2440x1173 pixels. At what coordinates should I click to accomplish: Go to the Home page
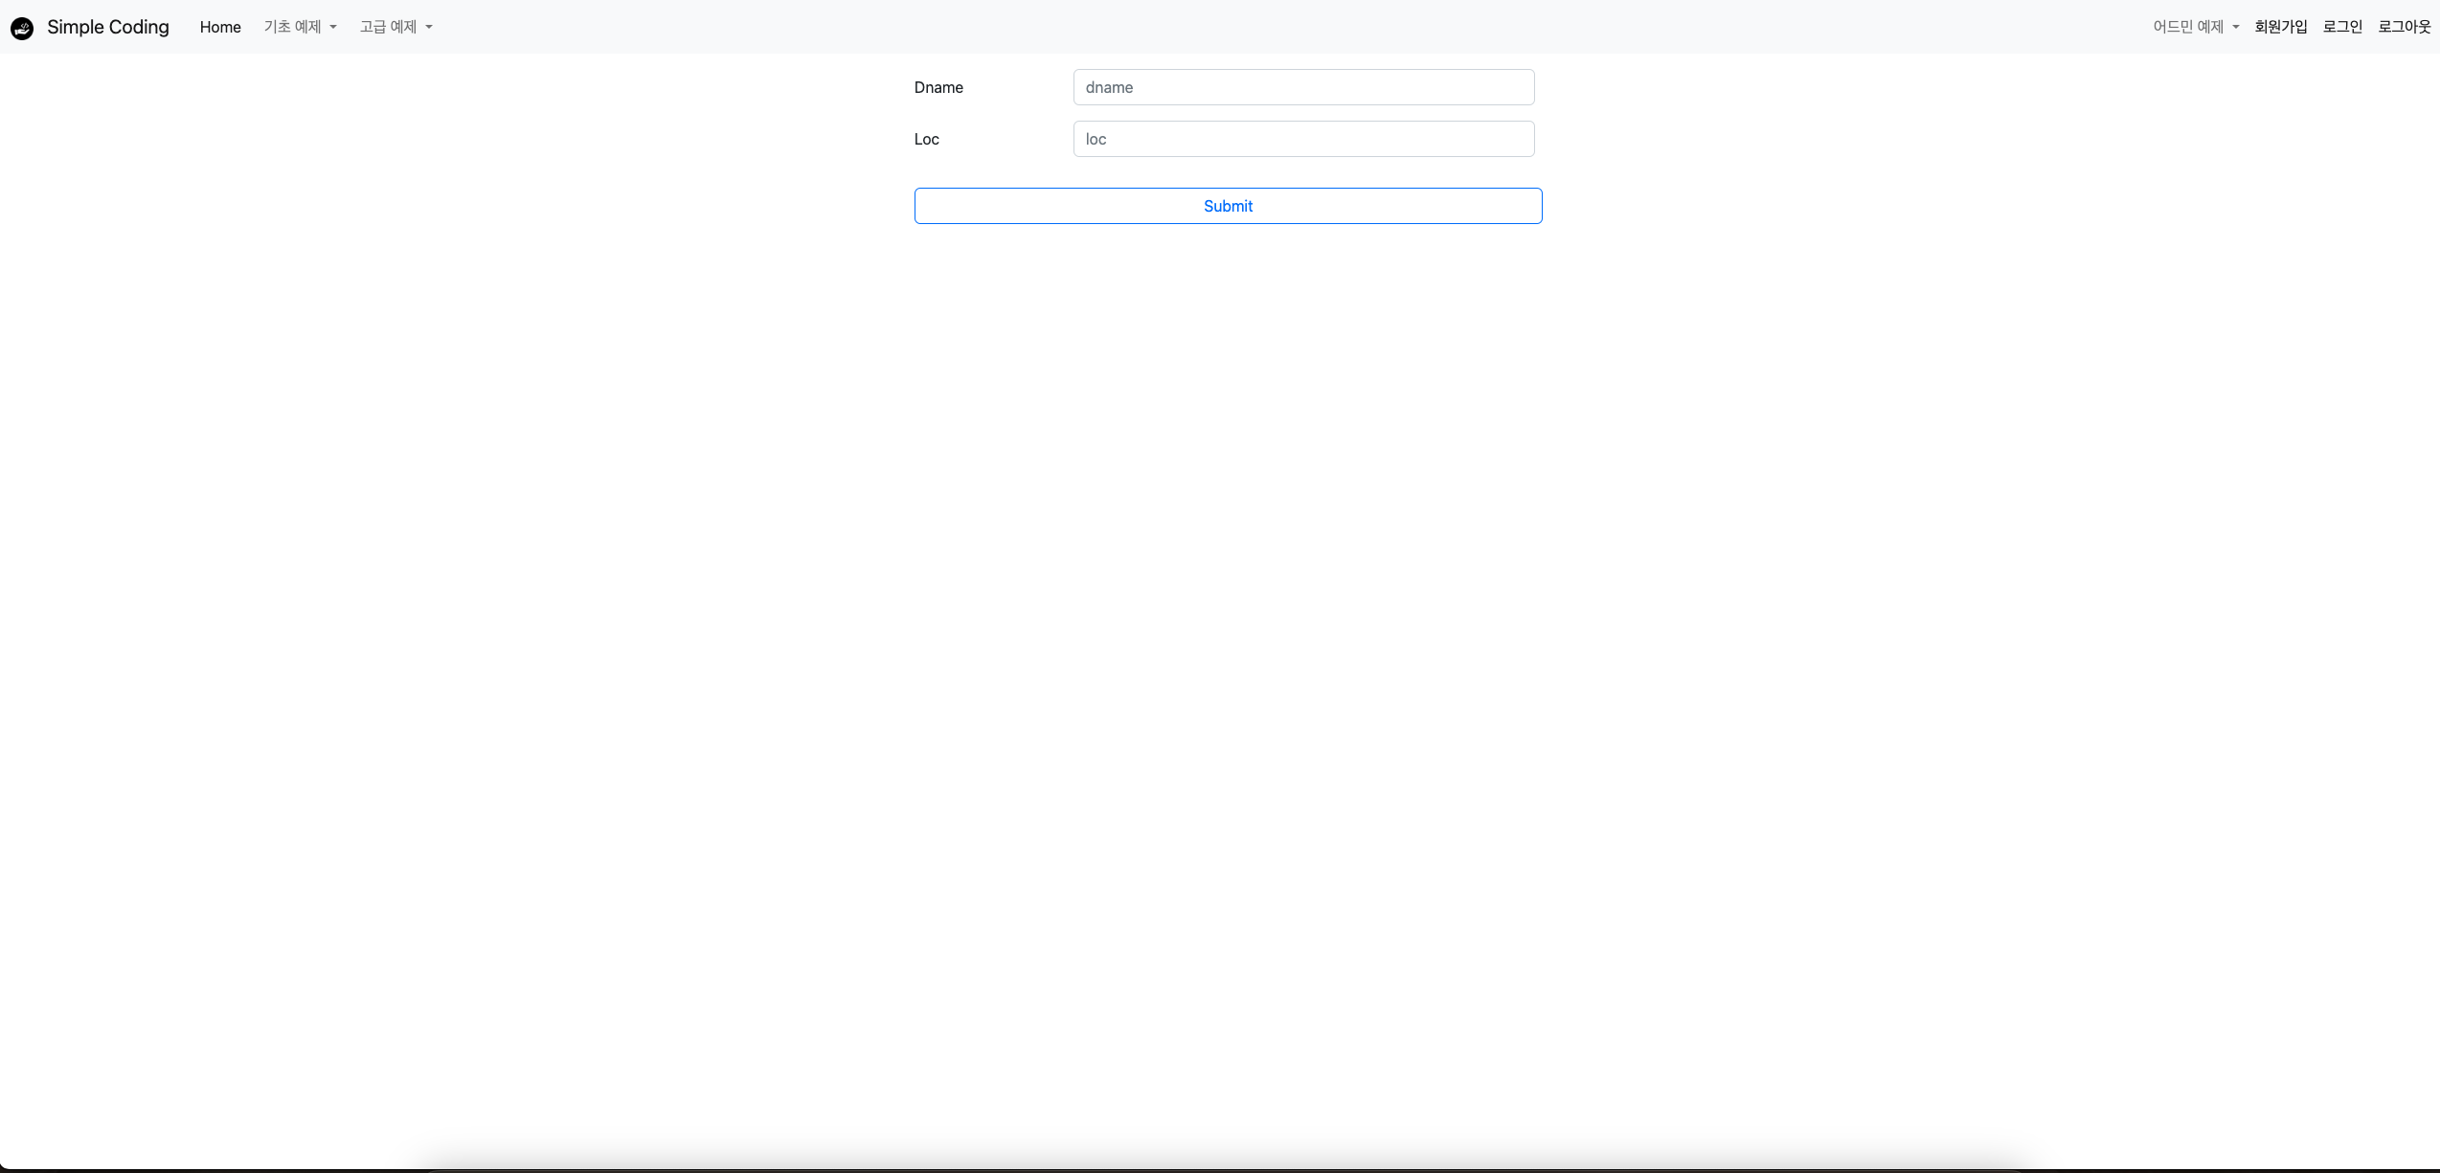220,27
